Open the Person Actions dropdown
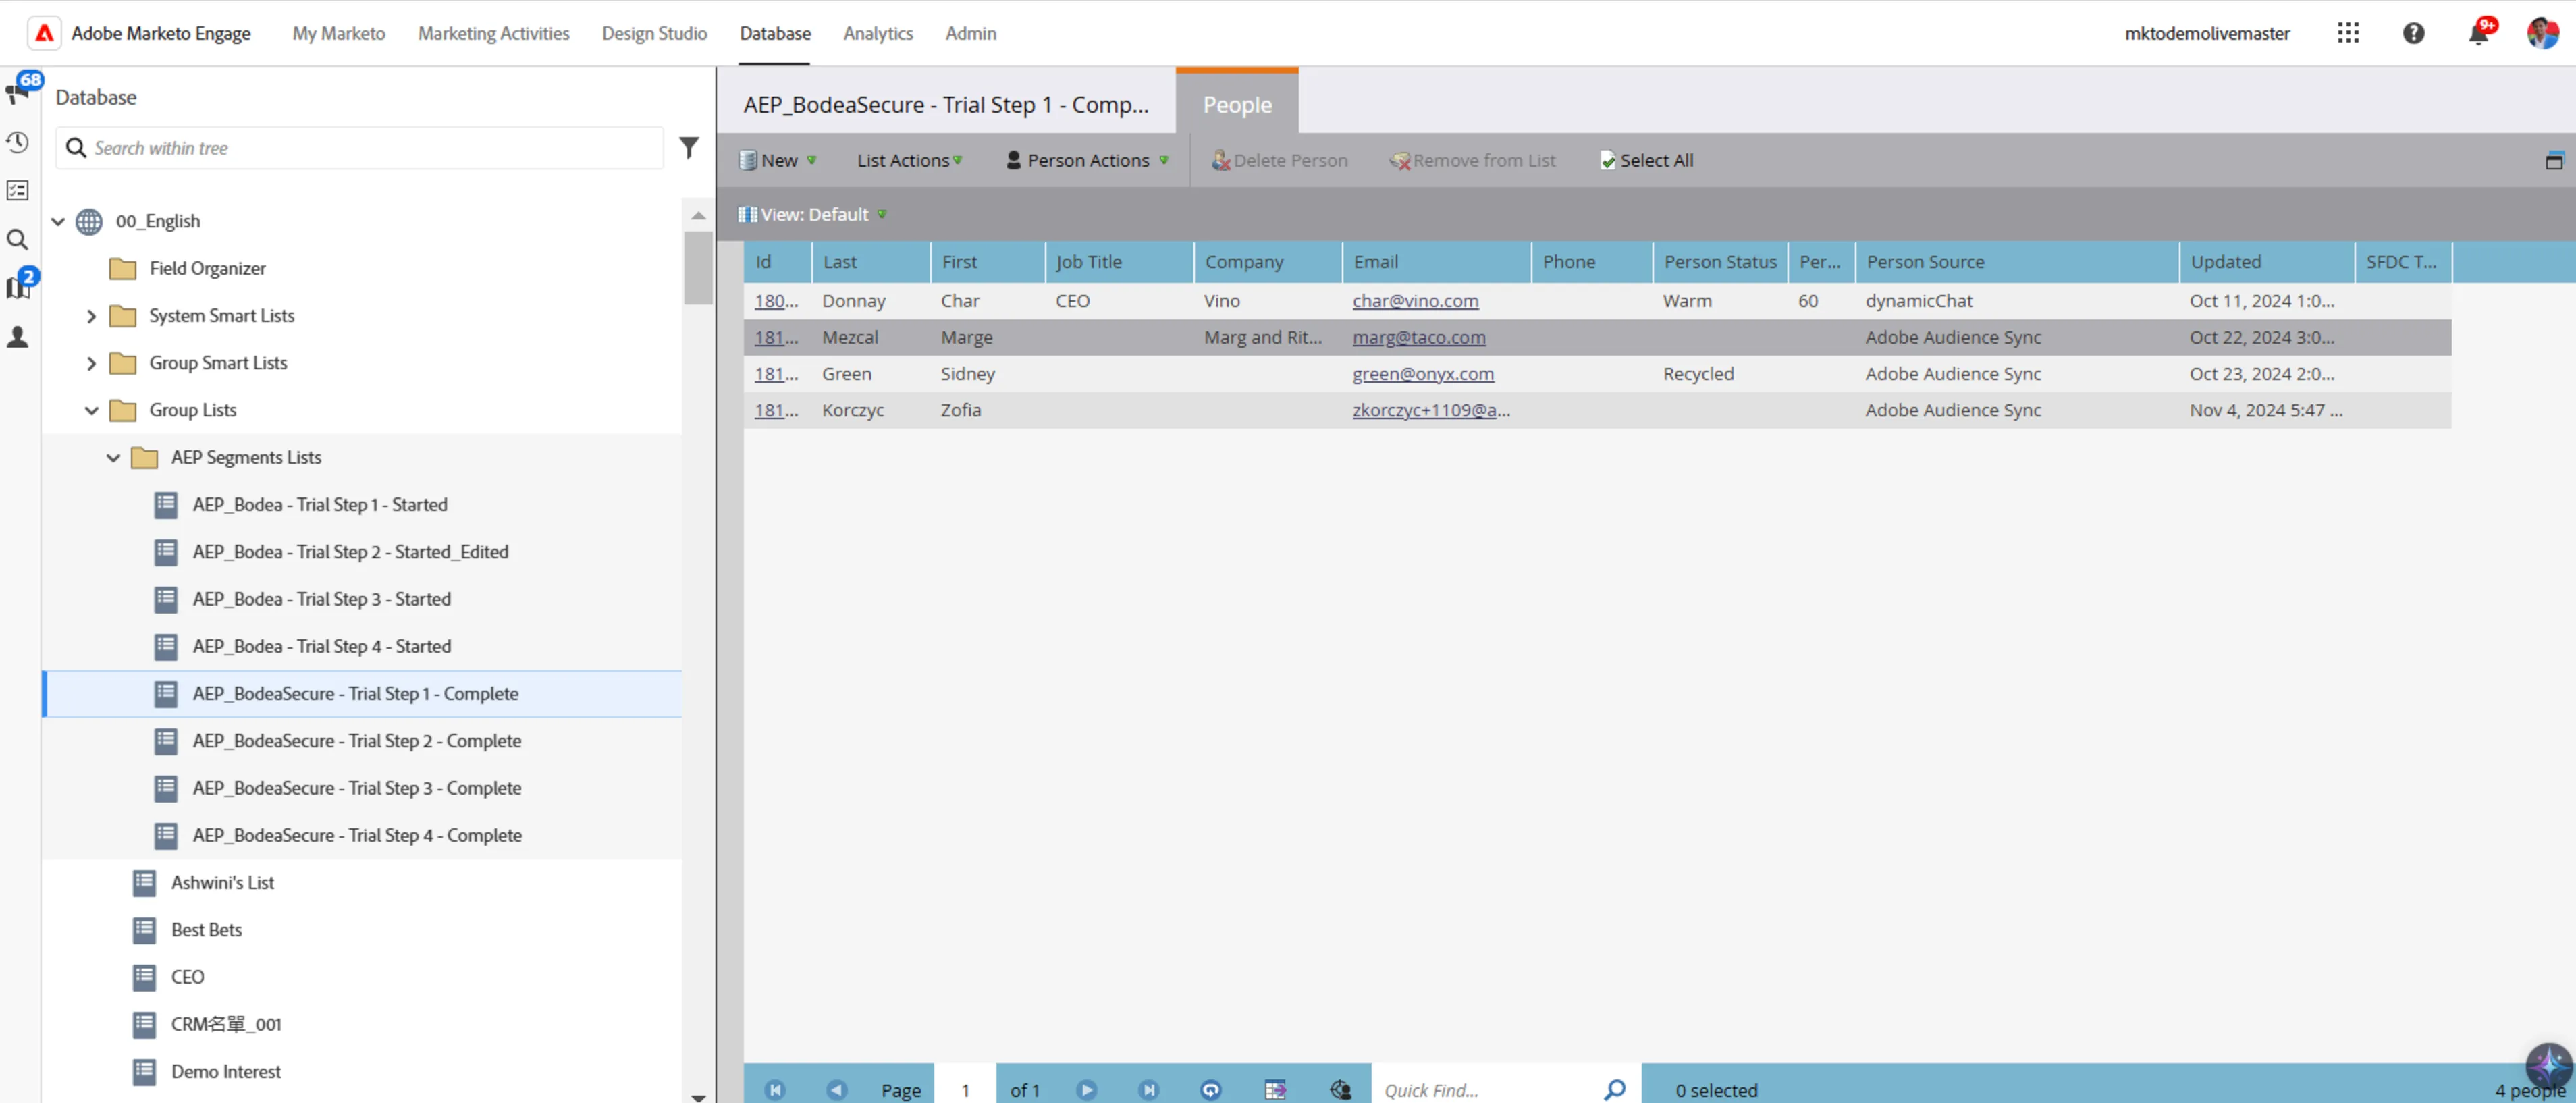The height and width of the screenshot is (1103, 2576). pyautogui.click(x=1087, y=161)
